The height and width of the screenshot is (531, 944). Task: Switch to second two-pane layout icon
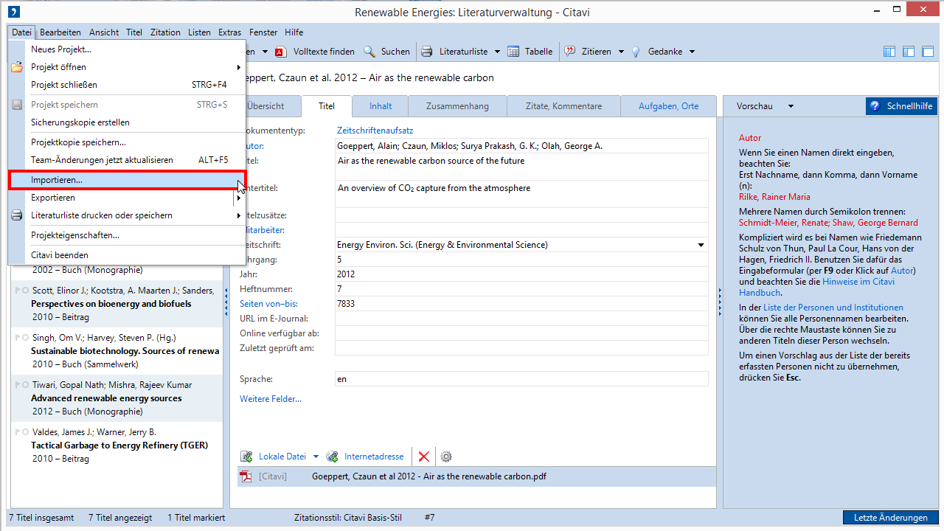click(x=909, y=52)
